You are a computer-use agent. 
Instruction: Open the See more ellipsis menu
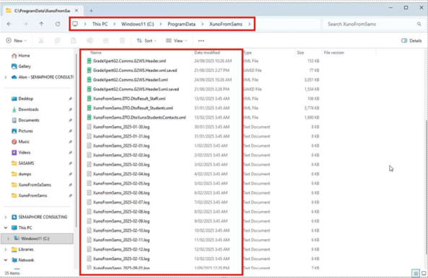(x=201, y=40)
